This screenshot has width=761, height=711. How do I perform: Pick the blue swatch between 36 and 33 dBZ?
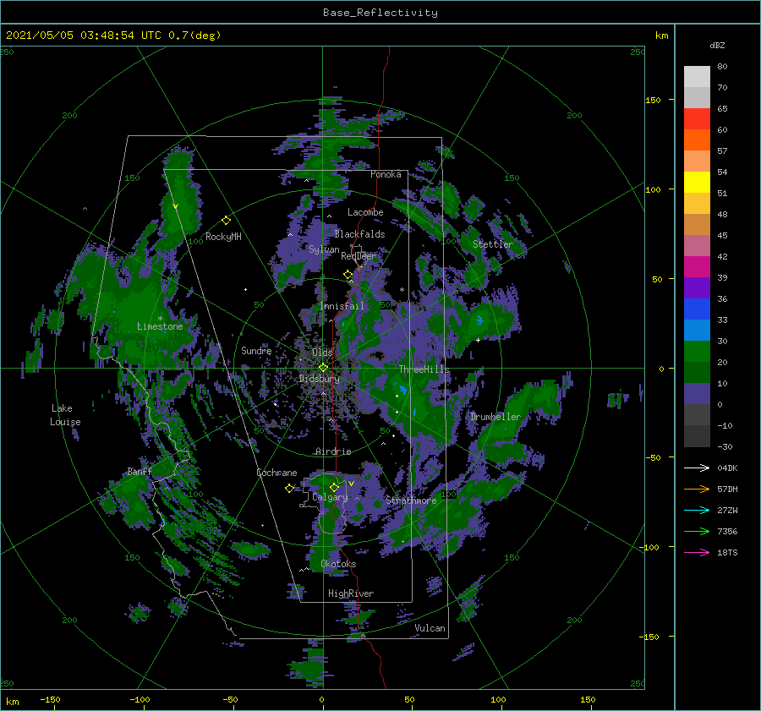pos(697,309)
